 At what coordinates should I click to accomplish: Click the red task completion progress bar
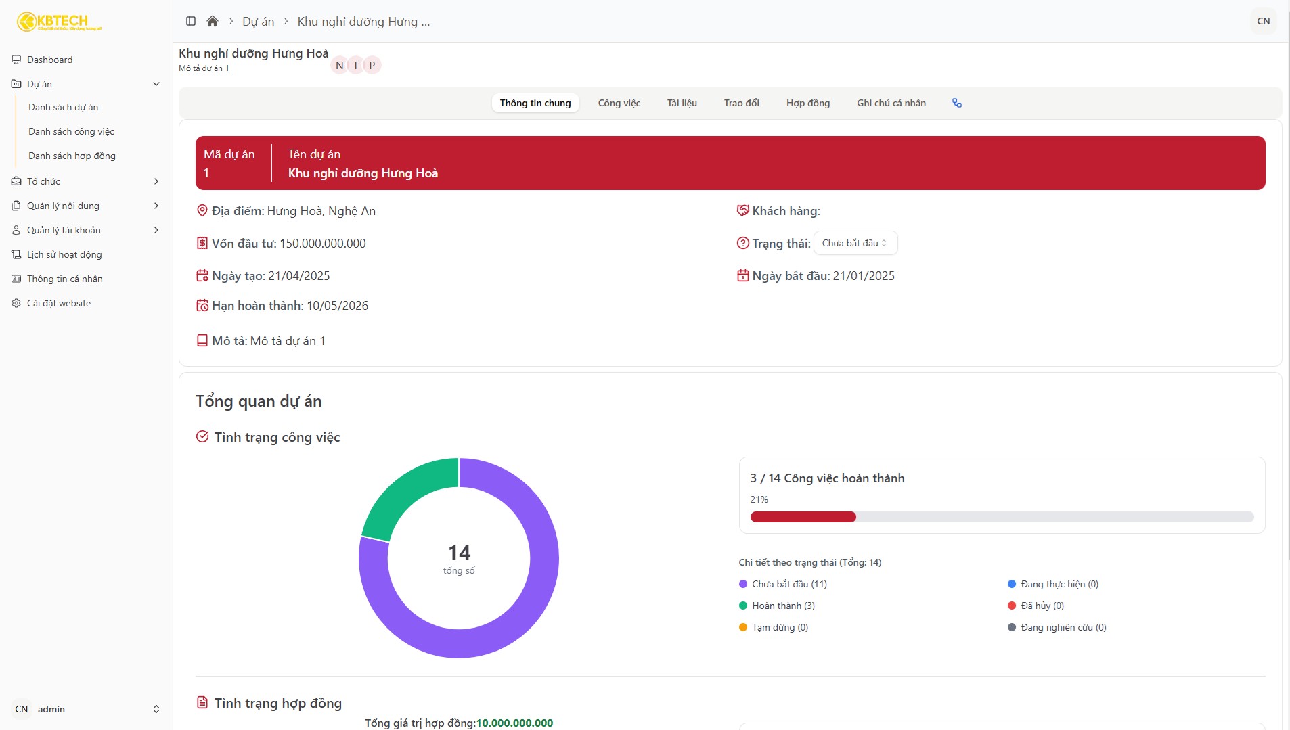[x=803, y=517]
